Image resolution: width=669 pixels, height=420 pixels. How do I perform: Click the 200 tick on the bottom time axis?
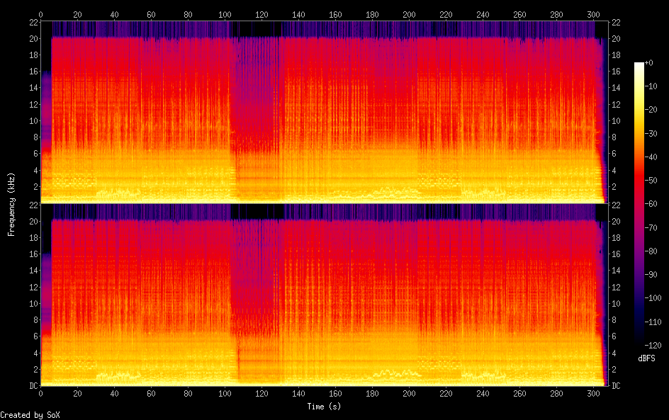tap(409, 395)
